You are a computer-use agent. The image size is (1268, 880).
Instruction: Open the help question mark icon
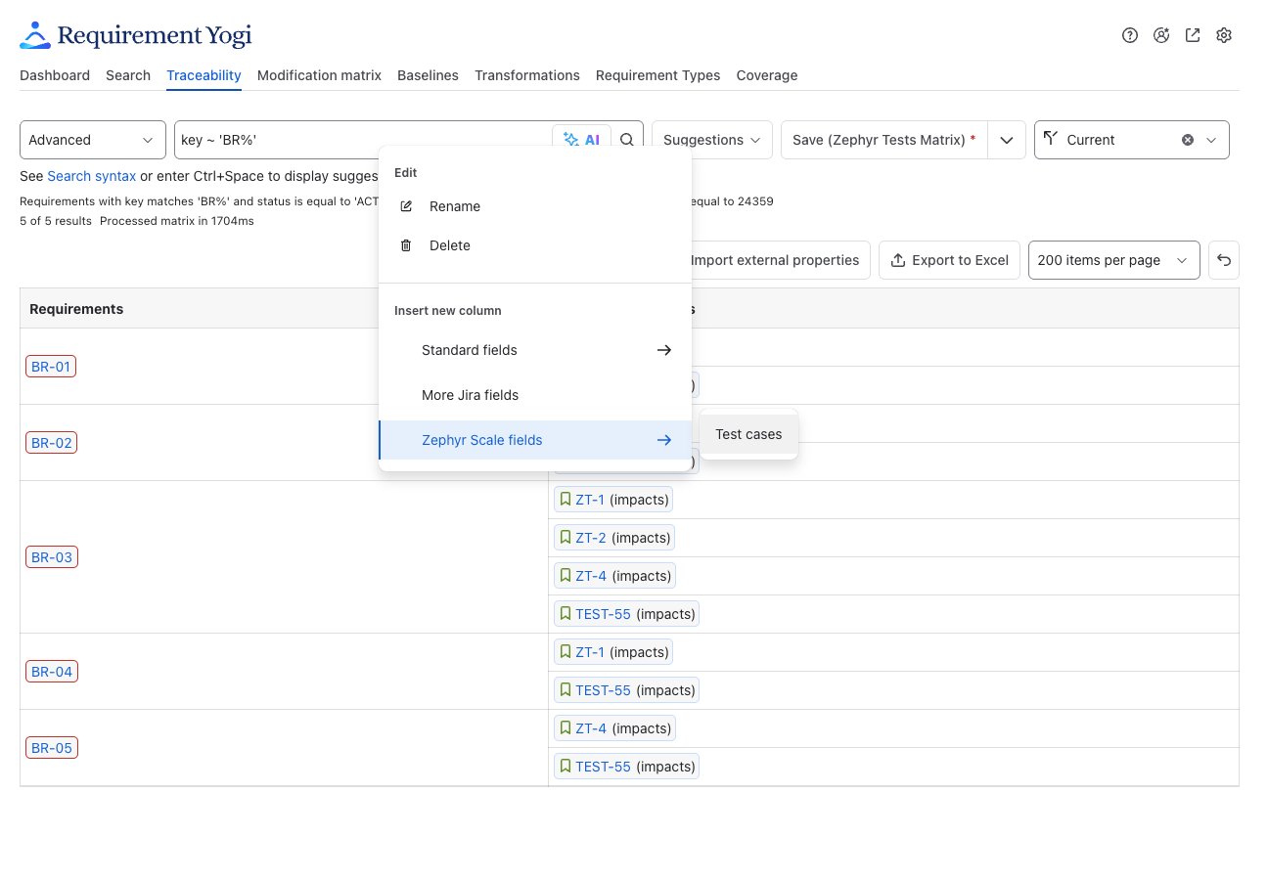(1130, 35)
